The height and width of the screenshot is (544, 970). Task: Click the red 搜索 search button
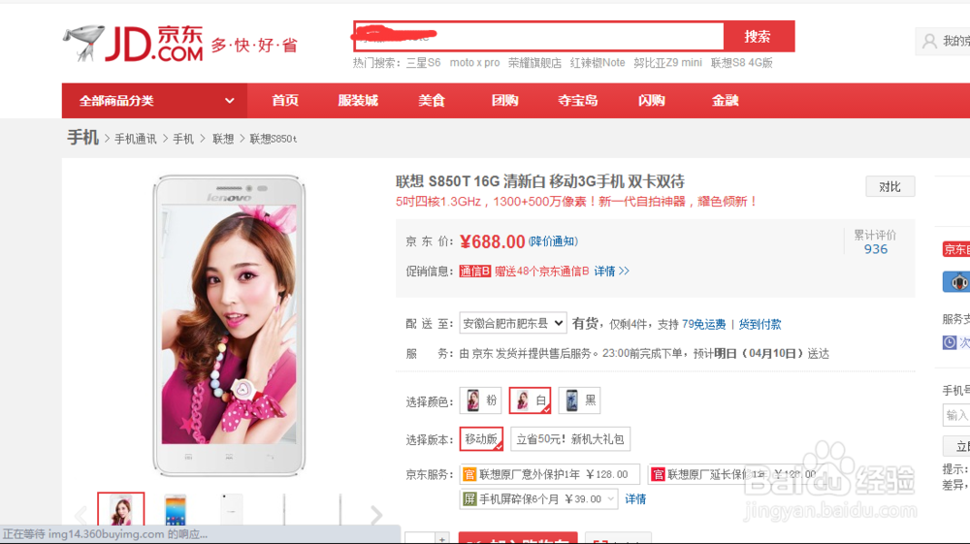[x=759, y=37]
